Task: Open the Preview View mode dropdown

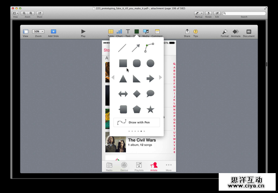Action: click(15, 13)
